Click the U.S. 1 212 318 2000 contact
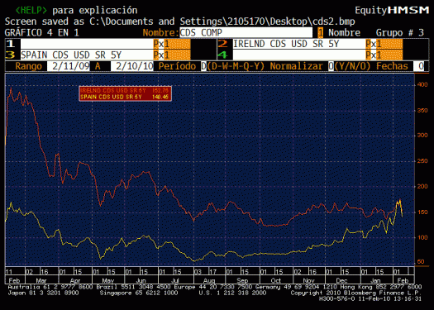434x310 pixels. click(x=232, y=293)
